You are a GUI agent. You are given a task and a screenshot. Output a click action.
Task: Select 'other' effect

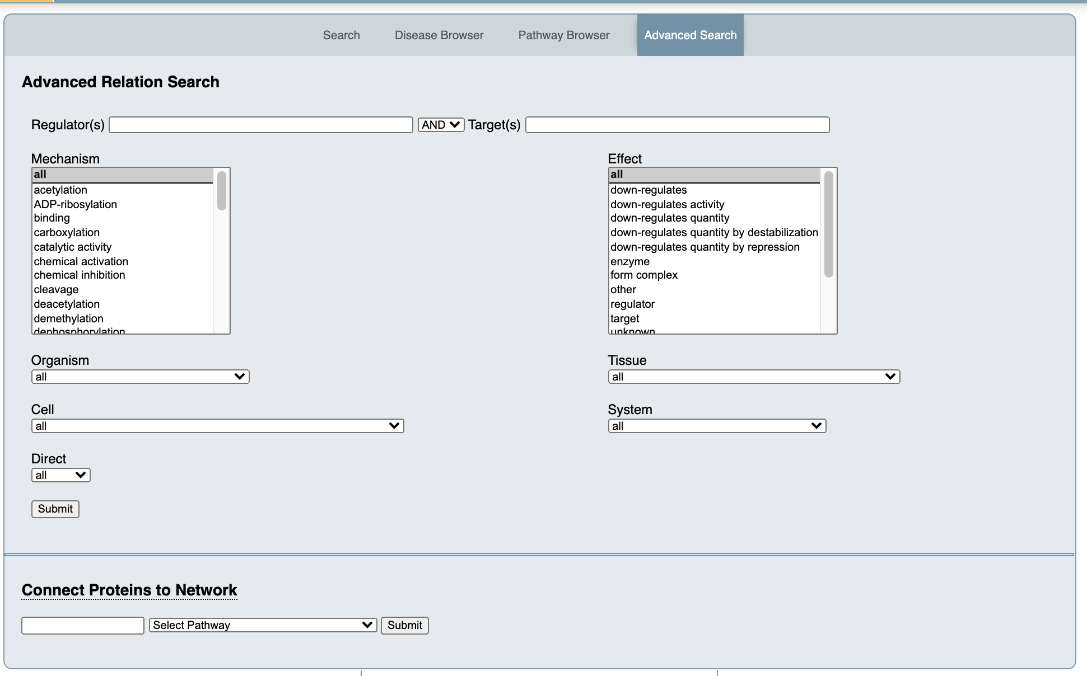(714, 290)
